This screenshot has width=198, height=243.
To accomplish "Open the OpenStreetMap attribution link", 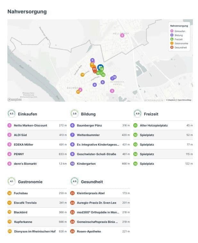I will click(185, 100).
